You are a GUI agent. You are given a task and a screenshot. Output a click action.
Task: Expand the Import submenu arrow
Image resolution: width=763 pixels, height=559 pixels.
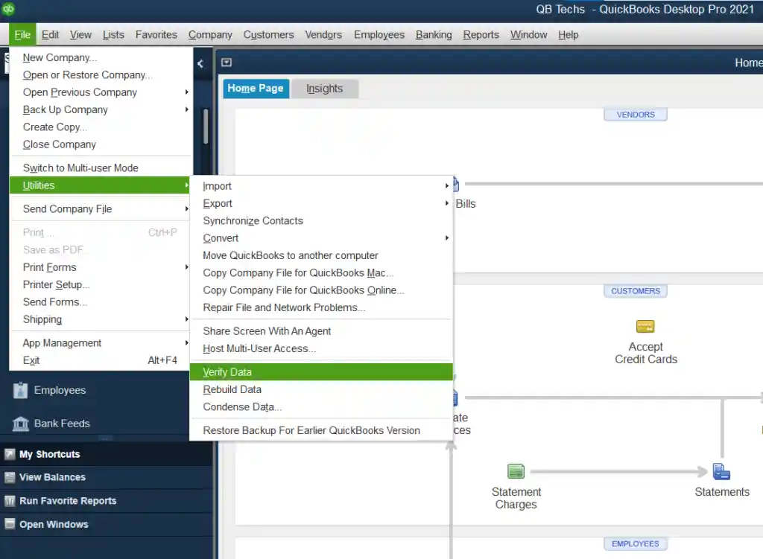pyautogui.click(x=447, y=185)
